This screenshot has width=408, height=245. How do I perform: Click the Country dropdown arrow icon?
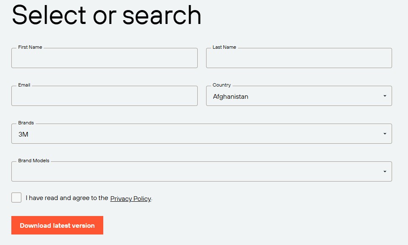[x=384, y=96]
